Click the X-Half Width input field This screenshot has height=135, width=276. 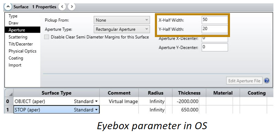tap(215, 20)
